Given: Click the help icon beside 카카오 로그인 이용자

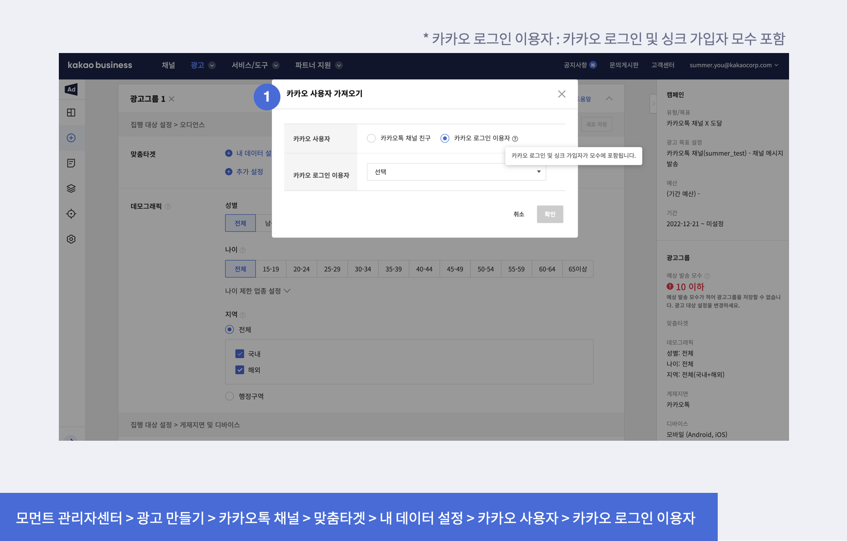Looking at the screenshot, I should click(x=515, y=139).
